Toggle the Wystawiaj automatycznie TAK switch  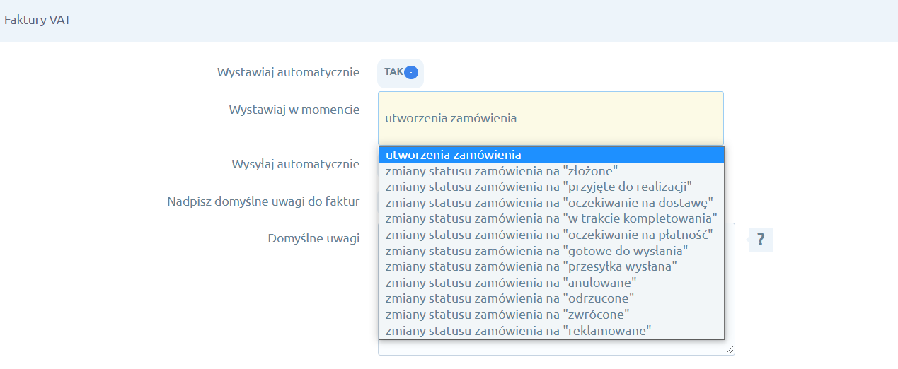401,72
